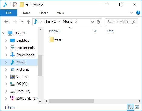
Task: Click This PC in the address breadcrumb
Action: (x=50, y=21)
